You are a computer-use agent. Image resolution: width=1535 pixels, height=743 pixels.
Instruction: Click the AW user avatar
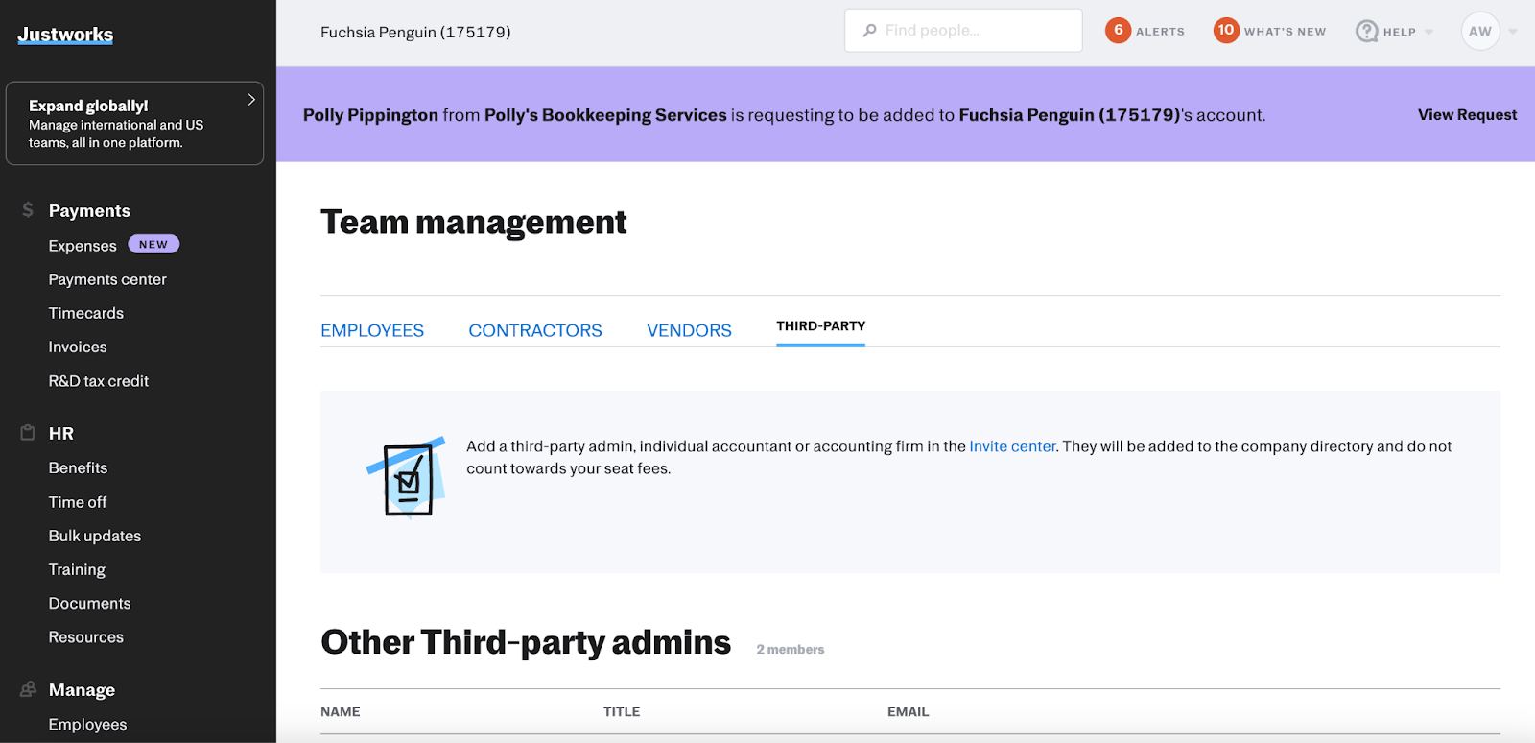[1479, 32]
